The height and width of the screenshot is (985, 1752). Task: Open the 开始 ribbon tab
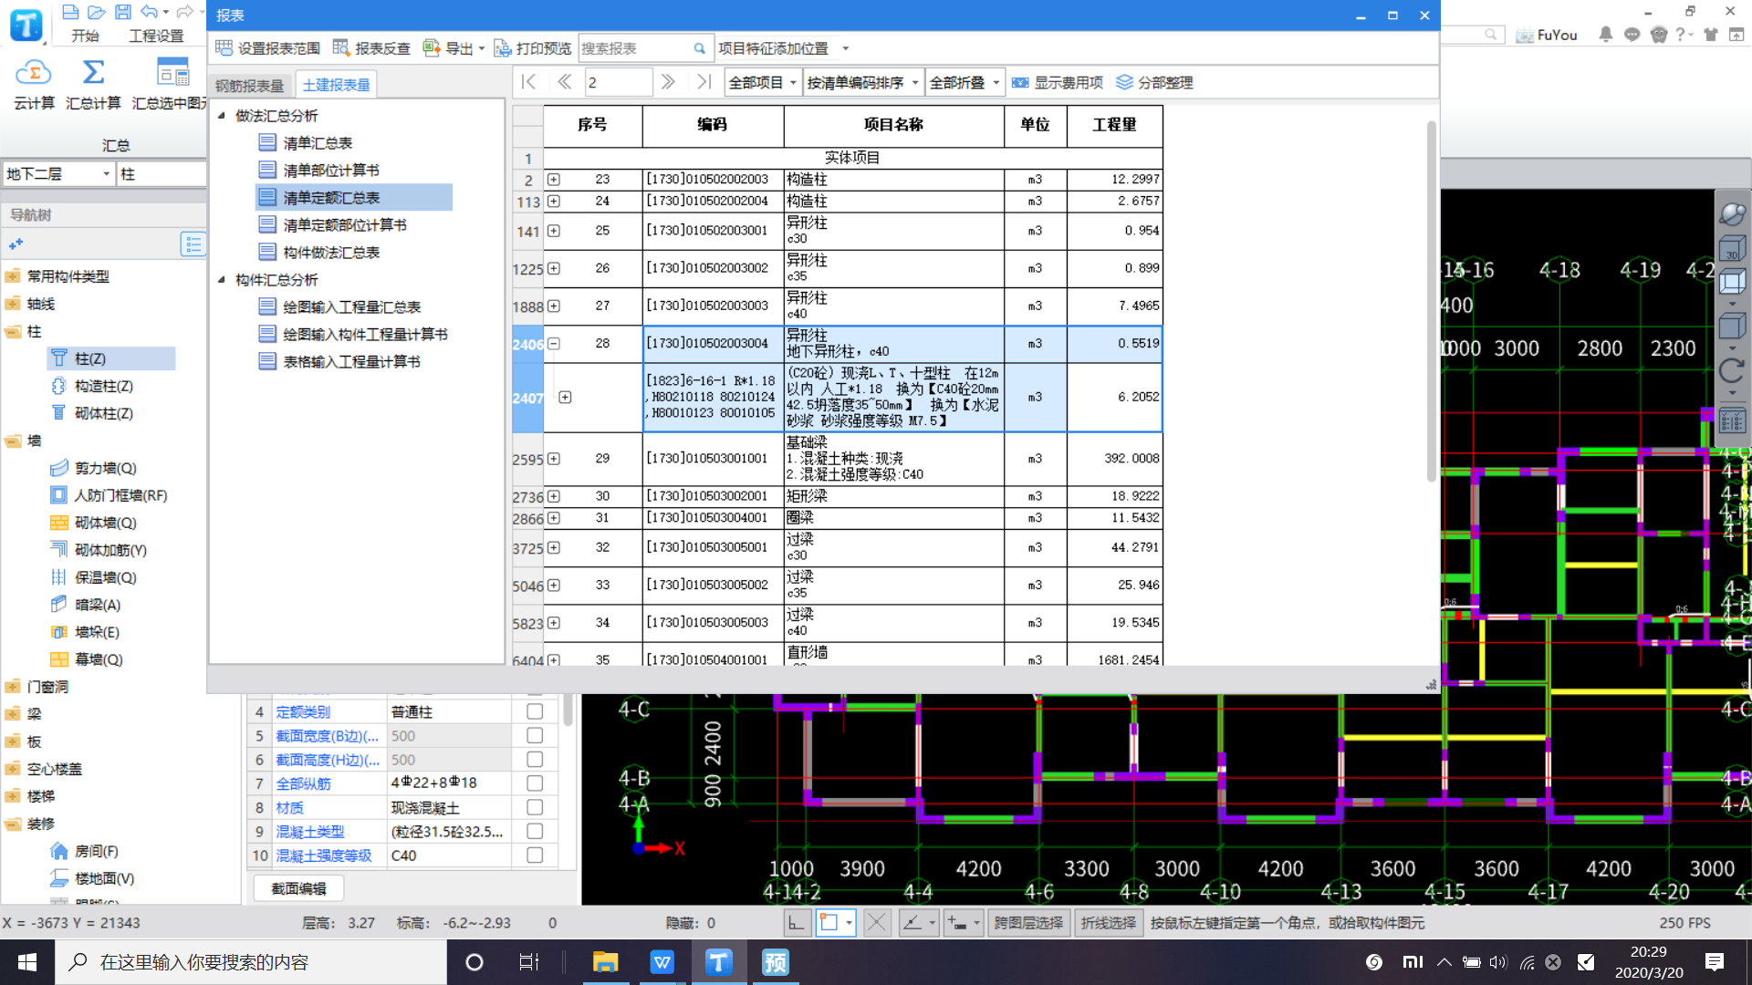pyautogui.click(x=85, y=36)
